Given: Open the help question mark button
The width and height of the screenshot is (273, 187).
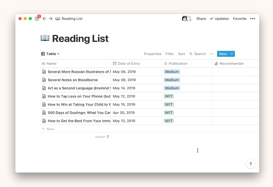Looking at the screenshot, I should tap(250, 164).
